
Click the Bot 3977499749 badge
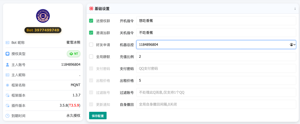pos(43,30)
